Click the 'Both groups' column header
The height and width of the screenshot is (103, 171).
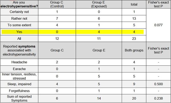[134, 50]
